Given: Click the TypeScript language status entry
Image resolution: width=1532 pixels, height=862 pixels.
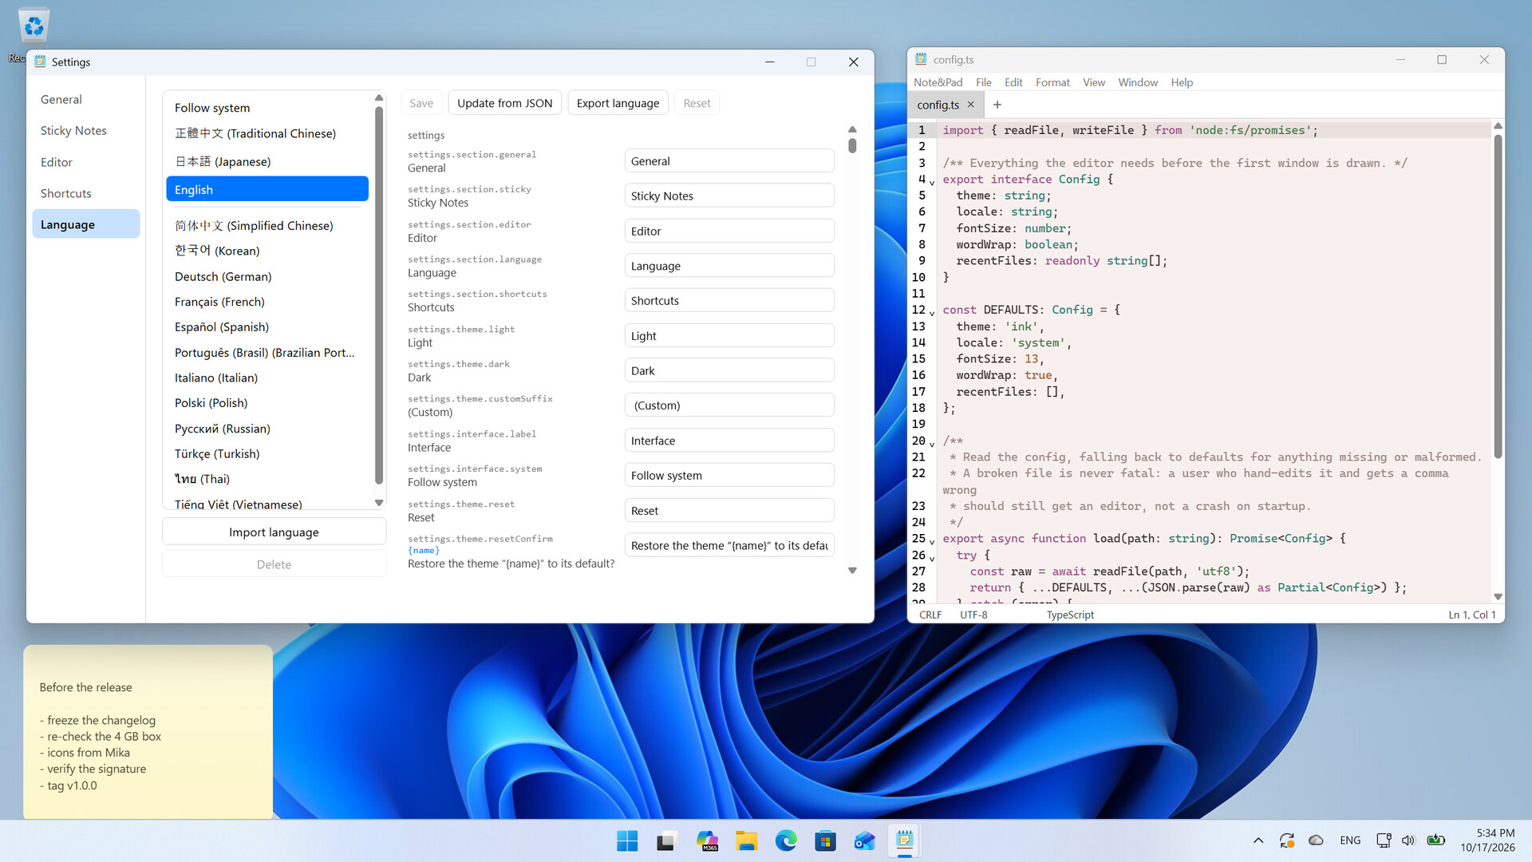Looking at the screenshot, I should pyautogui.click(x=1070, y=615).
